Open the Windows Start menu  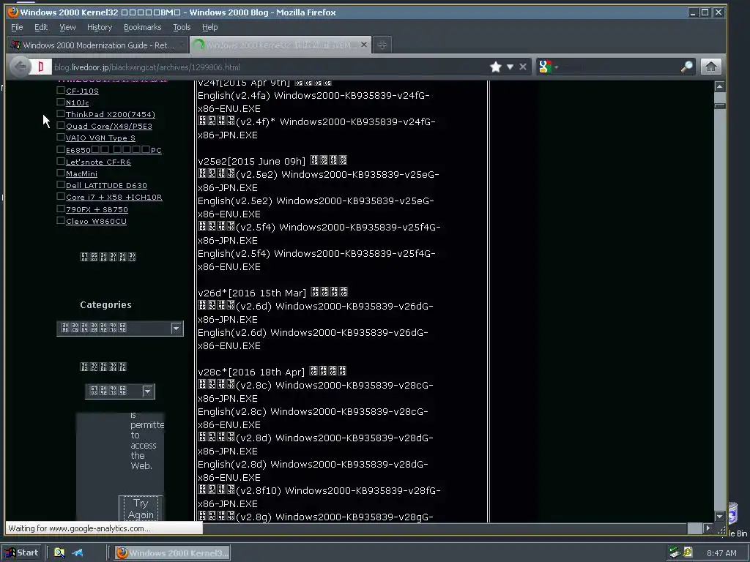pos(22,553)
